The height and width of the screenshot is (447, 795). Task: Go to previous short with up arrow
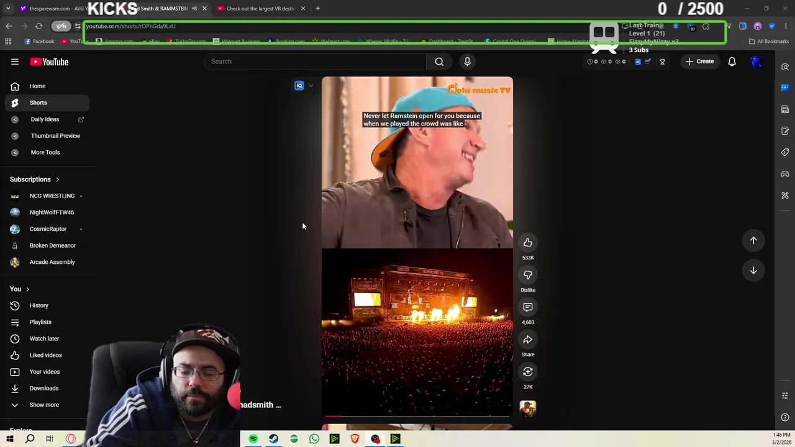pos(753,240)
